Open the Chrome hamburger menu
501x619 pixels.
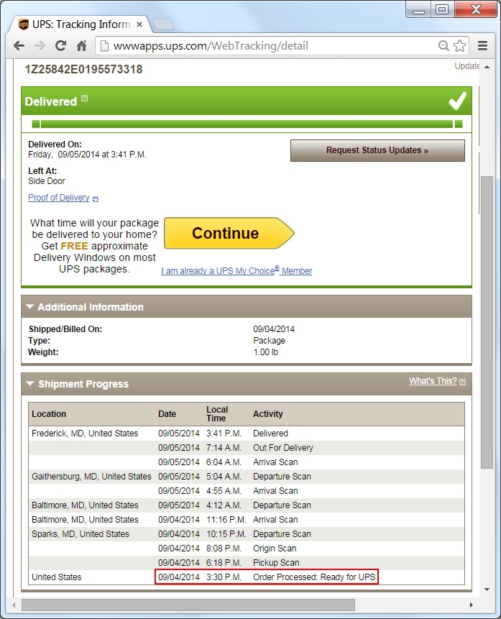pyautogui.click(x=481, y=46)
